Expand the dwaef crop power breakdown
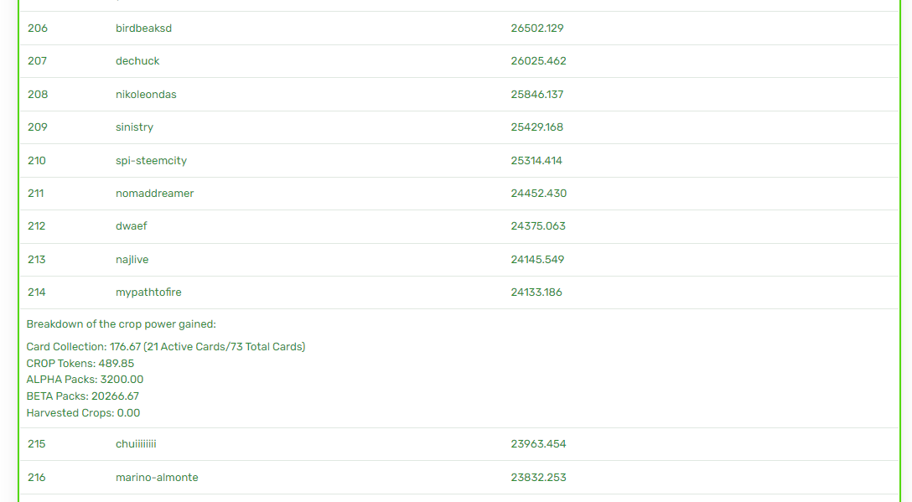Viewport: 912px width, 502px height. 459,226
